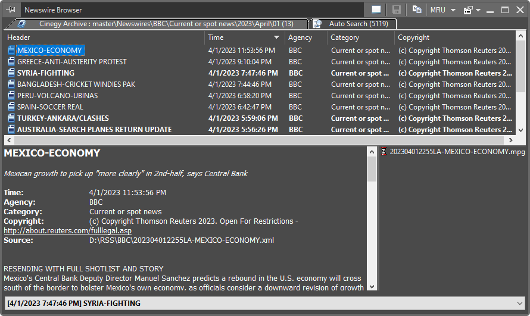Click the story preview scrollbar thumb
Viewport: 530px width, 316px height.
click(x=372, y=169)
